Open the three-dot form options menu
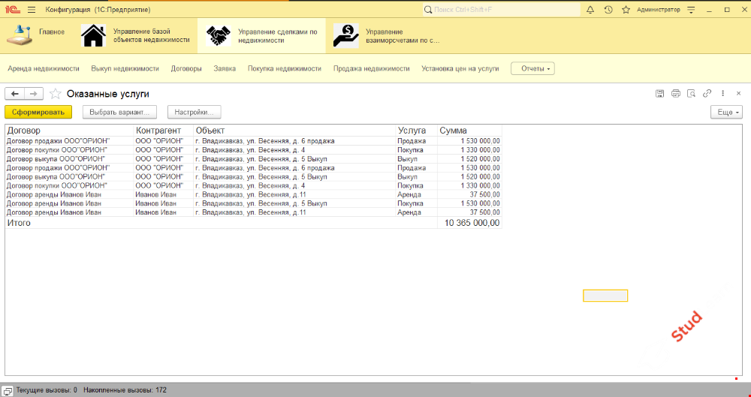 (722, 94)
